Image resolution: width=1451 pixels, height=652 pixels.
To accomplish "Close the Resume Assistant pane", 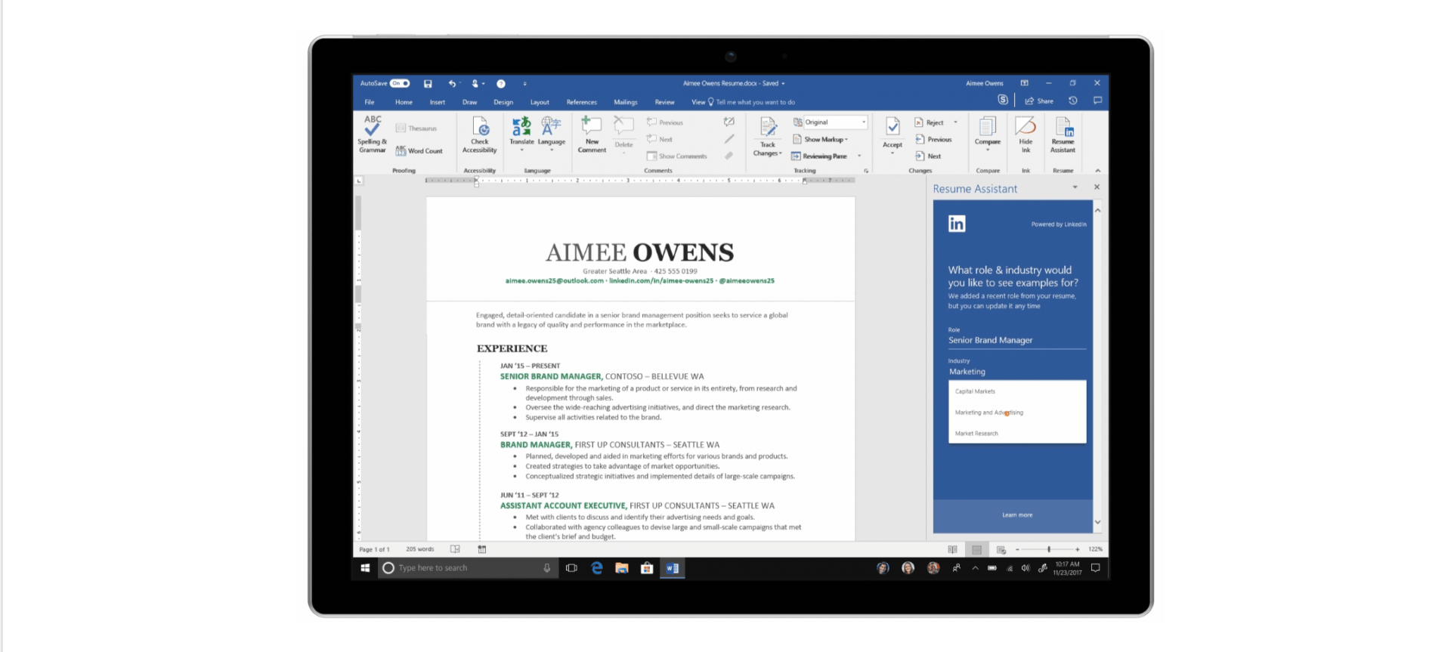I will [x=1097, y=187].
